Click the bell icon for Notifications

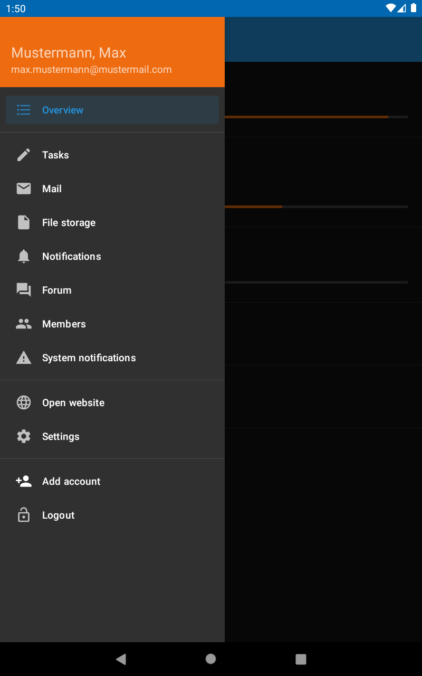click(24, 256)
